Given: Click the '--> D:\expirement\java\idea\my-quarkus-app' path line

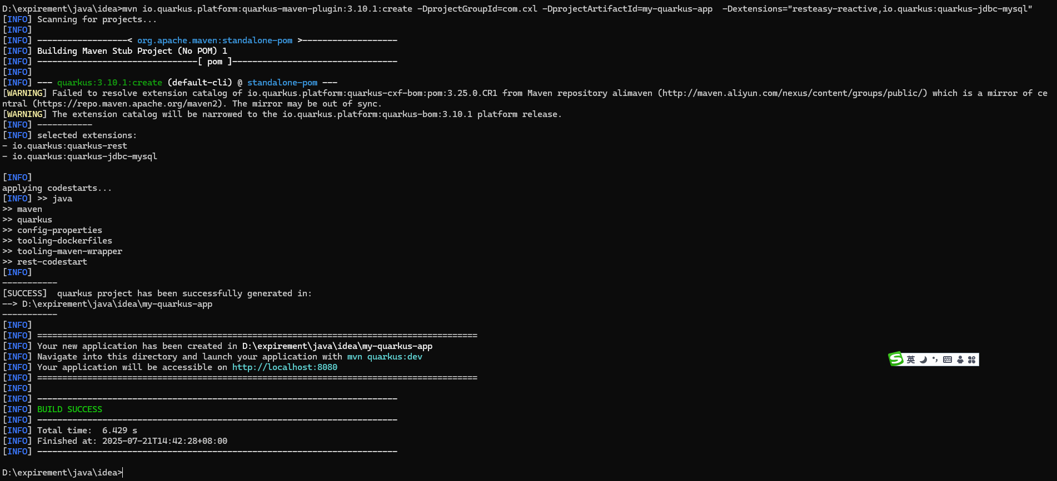Looking at the screenshot, I should [x=107, y=304].
